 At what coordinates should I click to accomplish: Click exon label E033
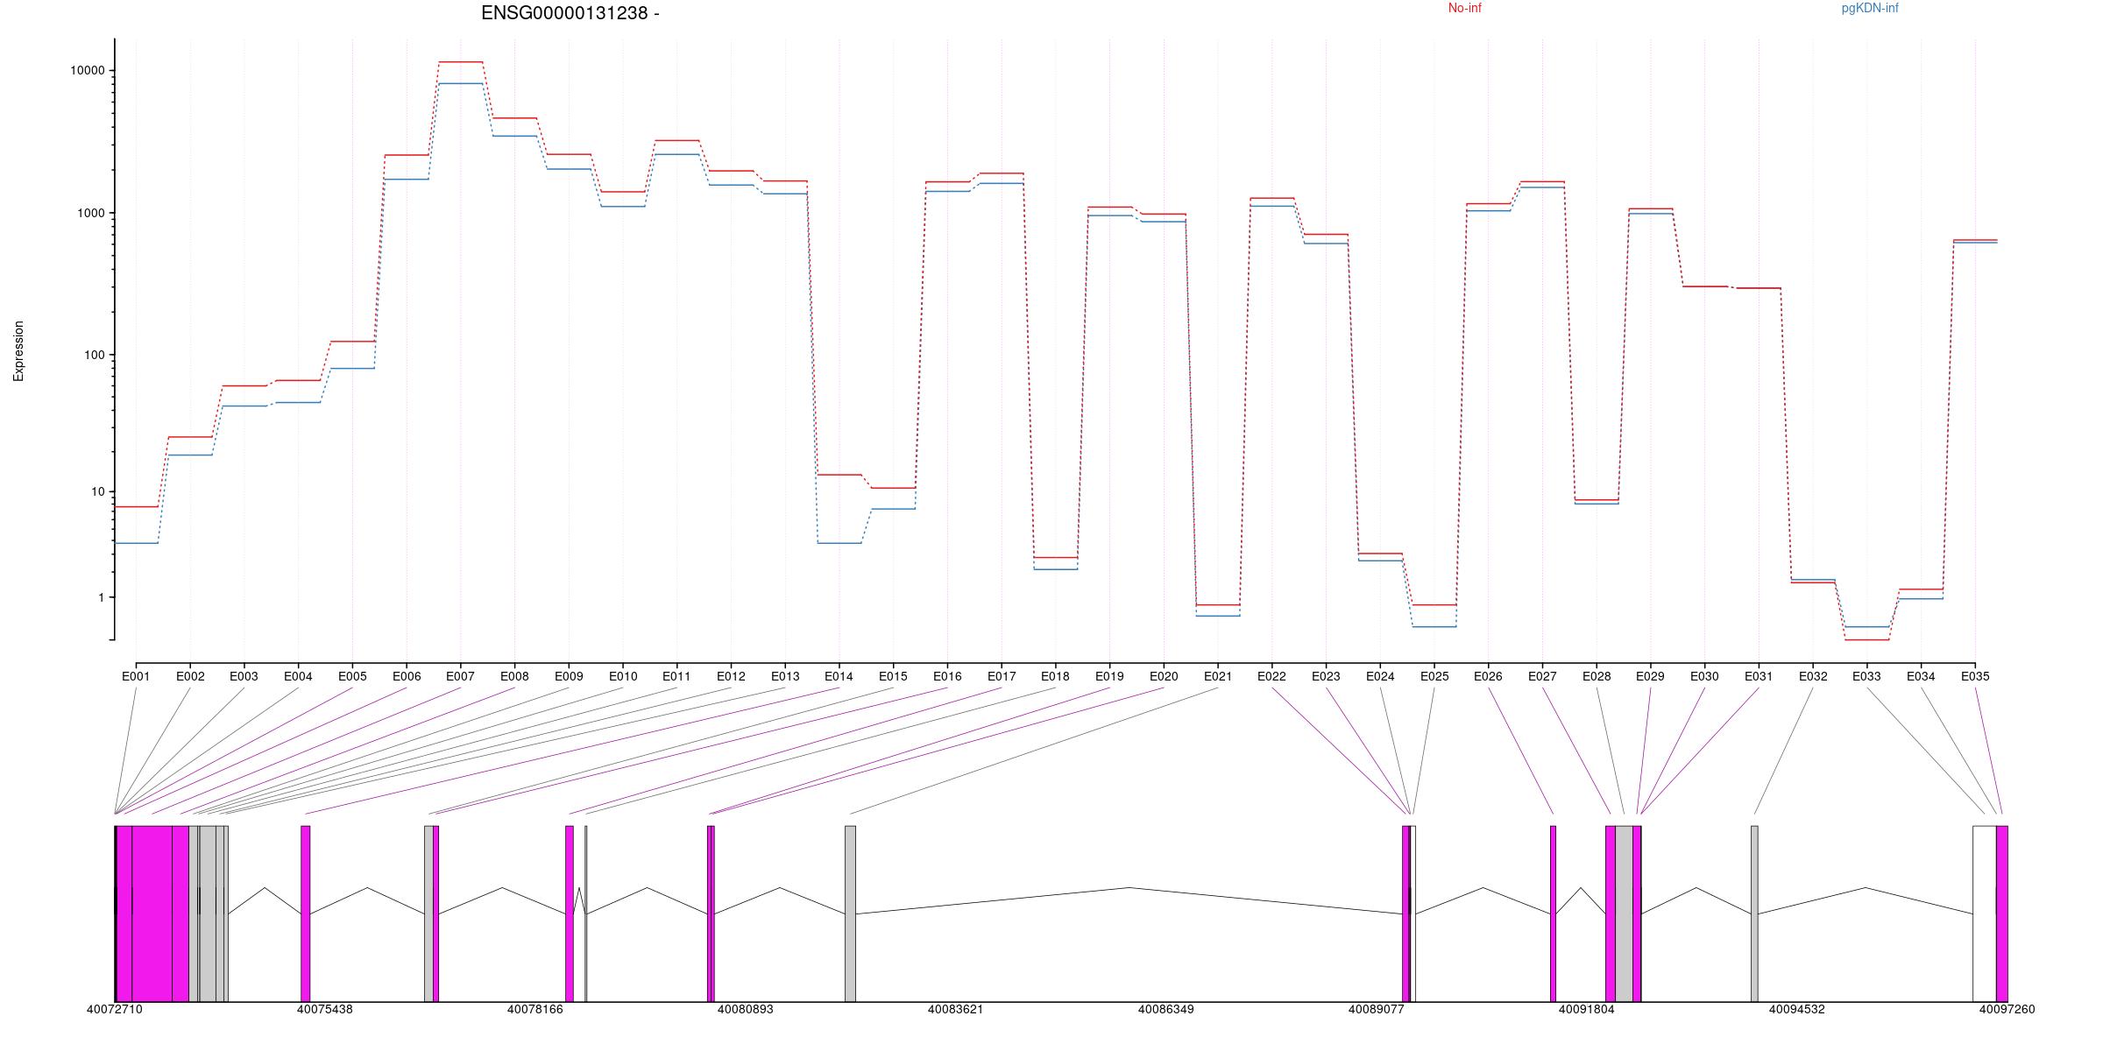click(x=1866, y=676)
